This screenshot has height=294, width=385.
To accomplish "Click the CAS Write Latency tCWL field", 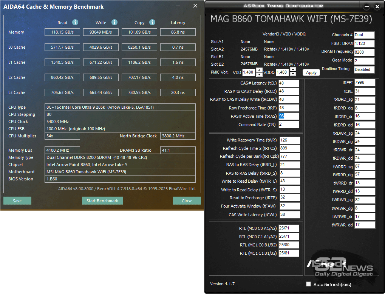I will click(290, 214).
